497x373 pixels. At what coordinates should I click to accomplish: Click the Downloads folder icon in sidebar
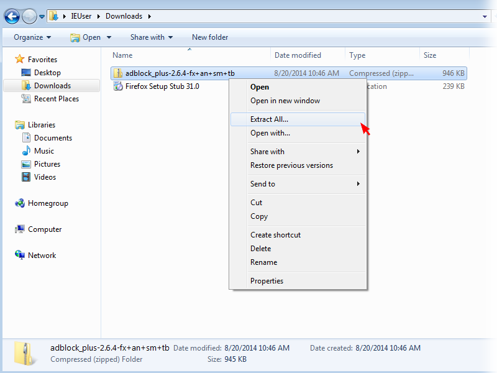26,85
